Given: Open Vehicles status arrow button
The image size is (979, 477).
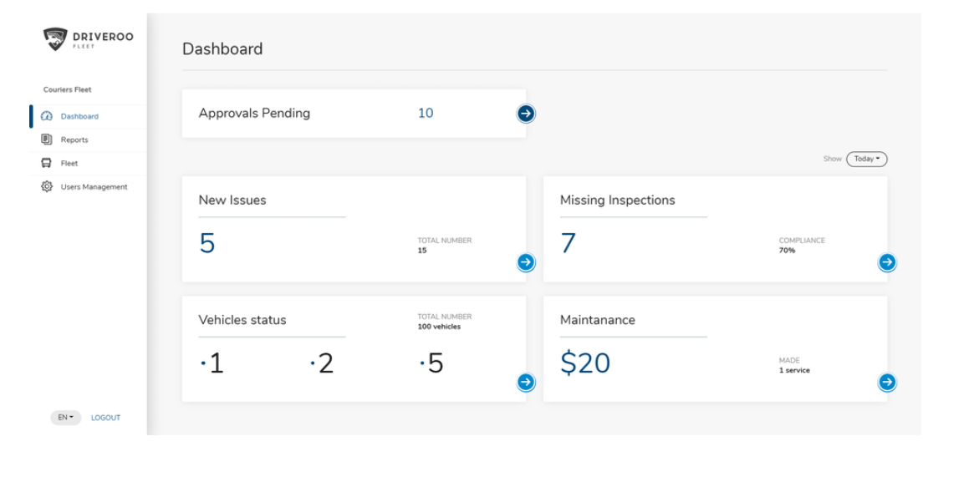Looking at the screenshot, I should [526, 382].
